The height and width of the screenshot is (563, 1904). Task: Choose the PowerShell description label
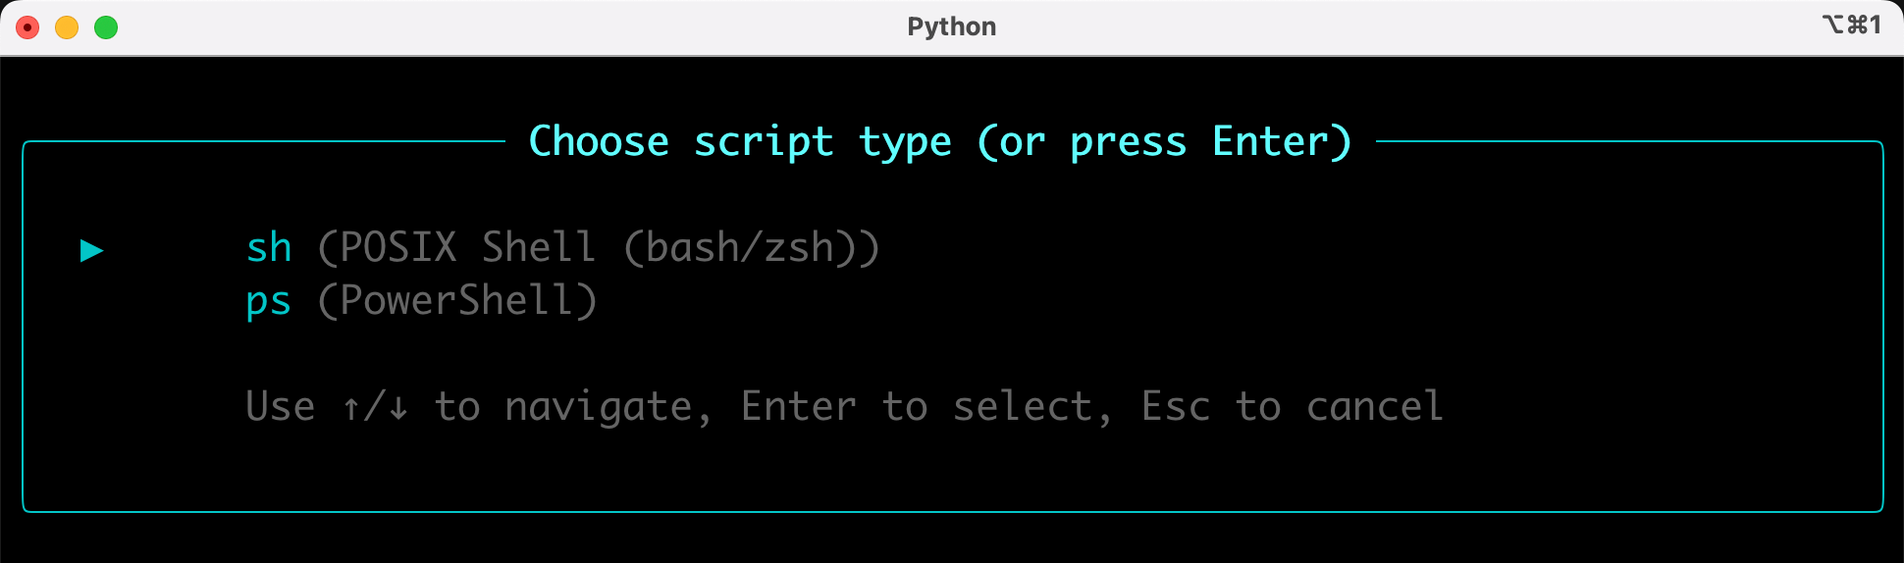pyautogui.click(x=457, y=301)
